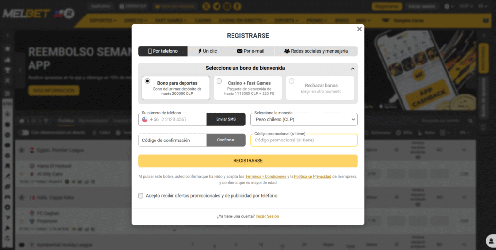
Task: Click the trophy icon in left sidebar
Action: pyautogui.click(x=8, y=70)
